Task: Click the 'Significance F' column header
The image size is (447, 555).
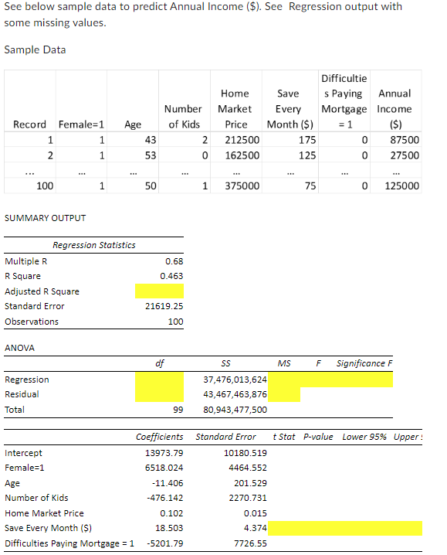Action: click(364, 363)
